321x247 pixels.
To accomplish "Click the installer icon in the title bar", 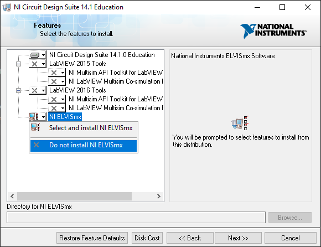I will [x=6, y=7].
